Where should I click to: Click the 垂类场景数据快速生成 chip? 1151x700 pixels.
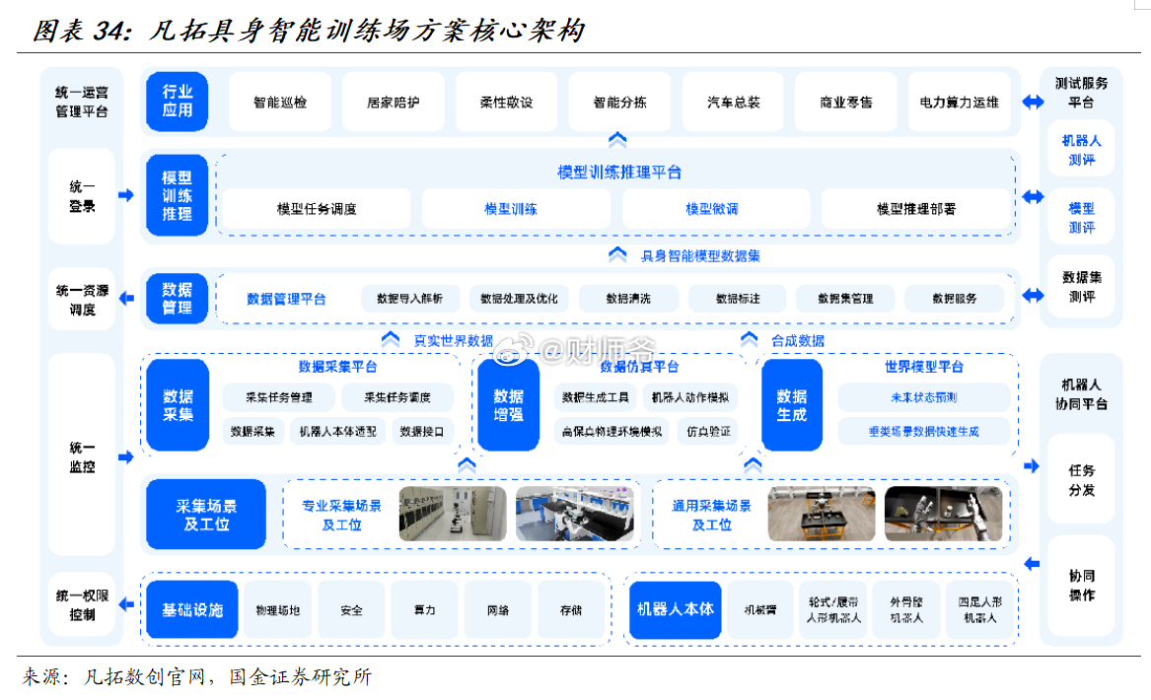tap(923, 432)
